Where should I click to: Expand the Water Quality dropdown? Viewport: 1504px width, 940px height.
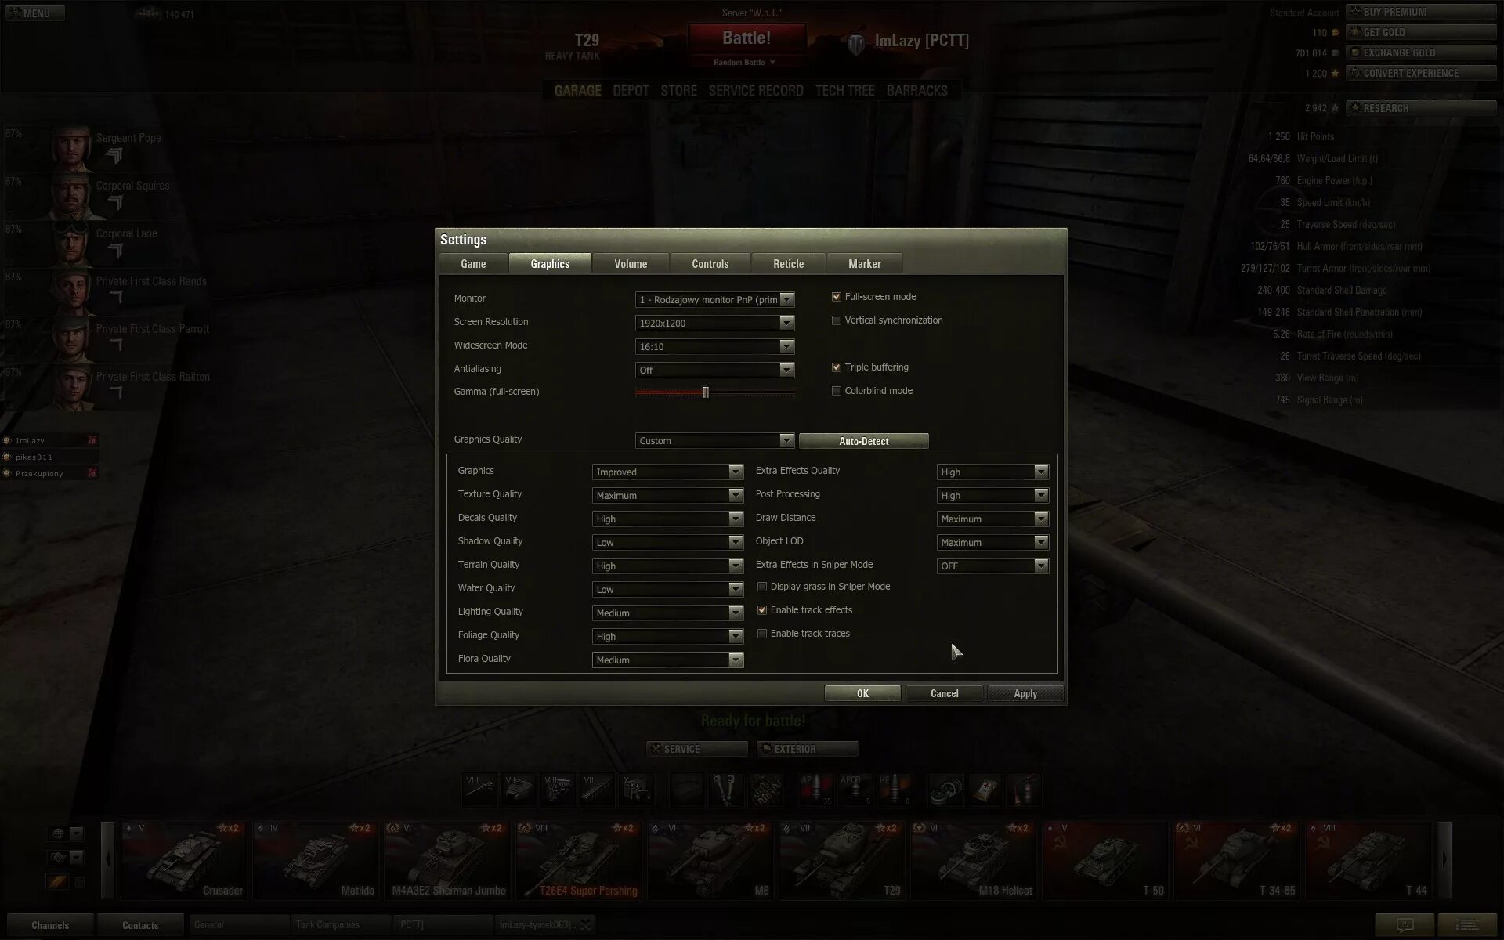tap(736, 588)
